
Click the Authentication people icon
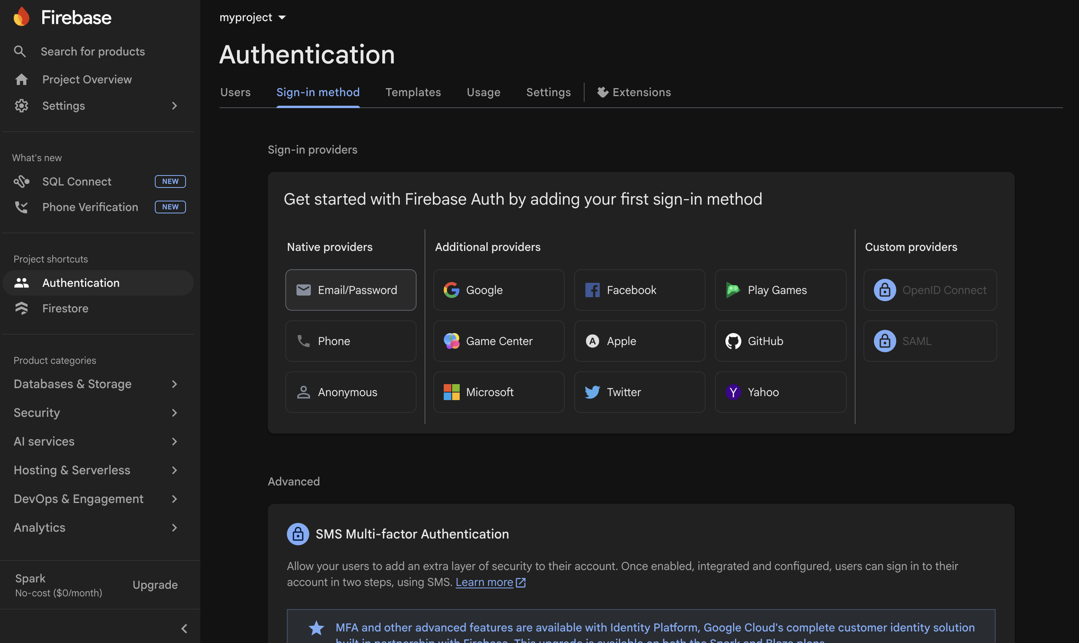[21, 283]
